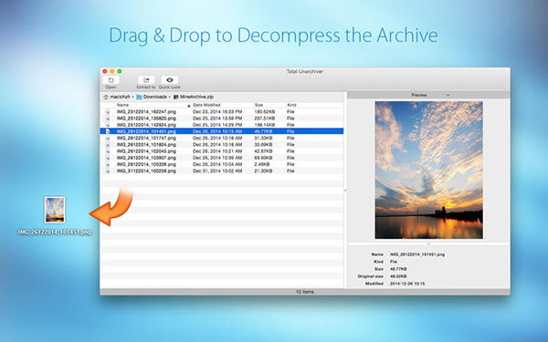Go to Downloads in the path bar
The width and height of the screenshot is (548, 342).
(x=155, y=97)
